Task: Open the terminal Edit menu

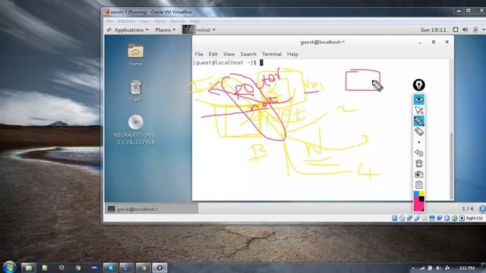Action: tap(213, 54)
